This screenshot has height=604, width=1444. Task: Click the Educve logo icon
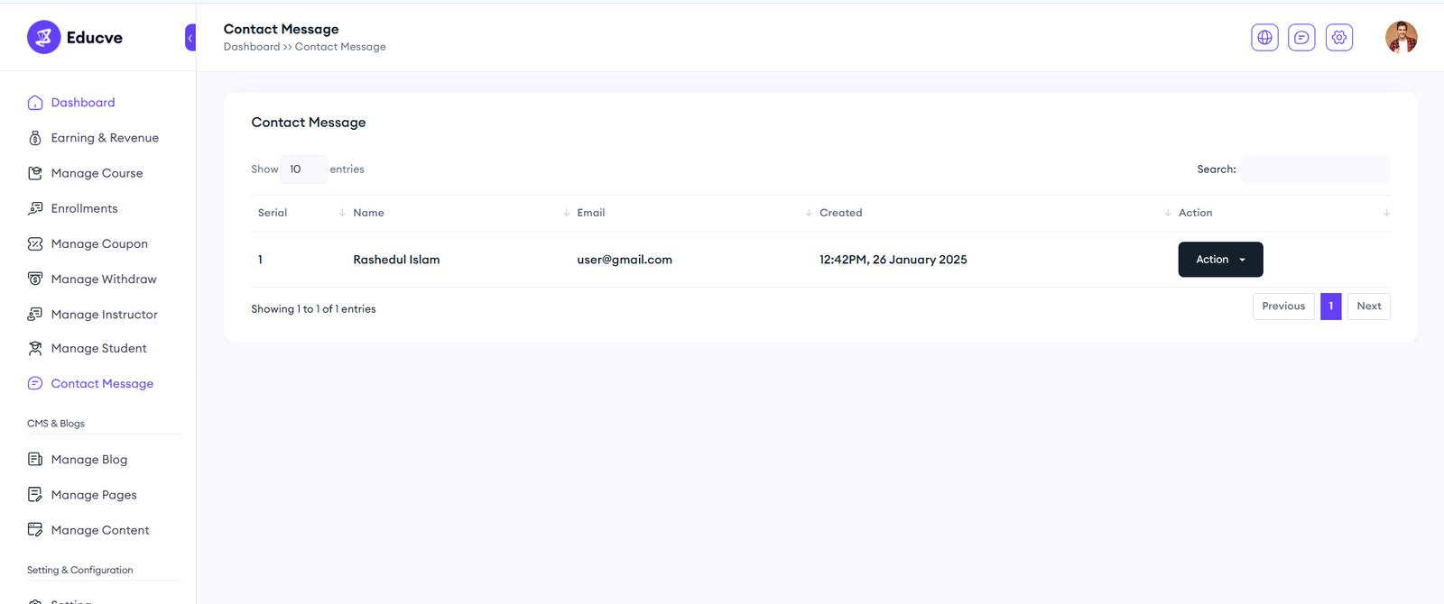tap(43, 38)
